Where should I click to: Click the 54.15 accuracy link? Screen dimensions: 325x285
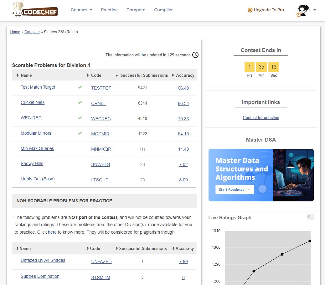[183, 134]
